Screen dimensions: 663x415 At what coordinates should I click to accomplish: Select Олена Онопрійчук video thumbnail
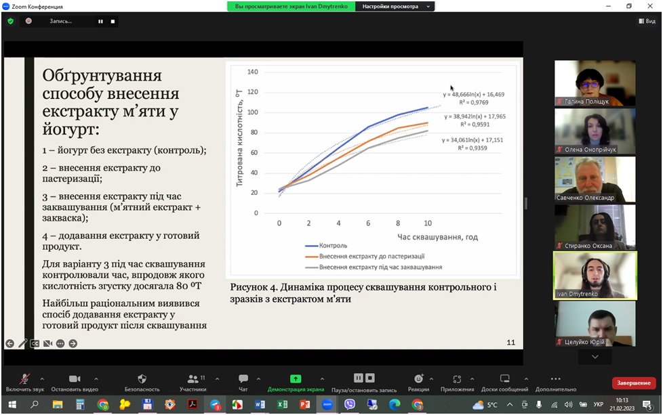595,131
